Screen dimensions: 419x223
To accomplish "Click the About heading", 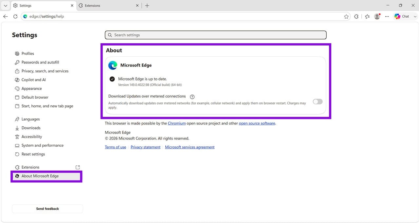I will pyautogui.click(x=114, y=50).
